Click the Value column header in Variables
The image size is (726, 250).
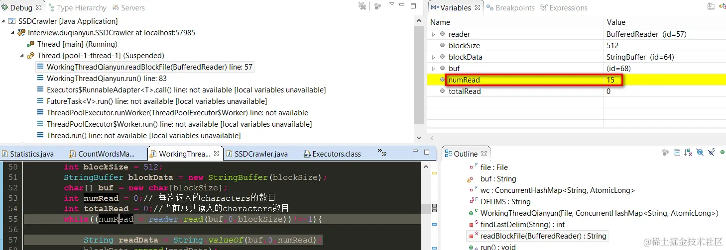click(x=665, y=22)
